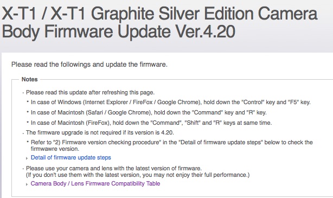Image resolution: width=333 pixels, height=198 pixels.
Task: Click the 'Please read the followings' intro text
Action: coord(89,65)
